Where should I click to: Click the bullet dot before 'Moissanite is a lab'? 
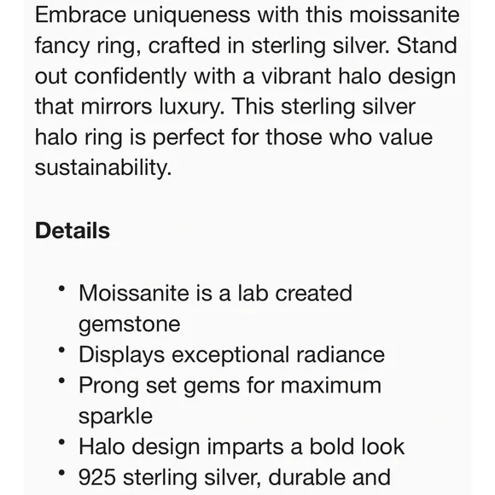coord(61,288)
